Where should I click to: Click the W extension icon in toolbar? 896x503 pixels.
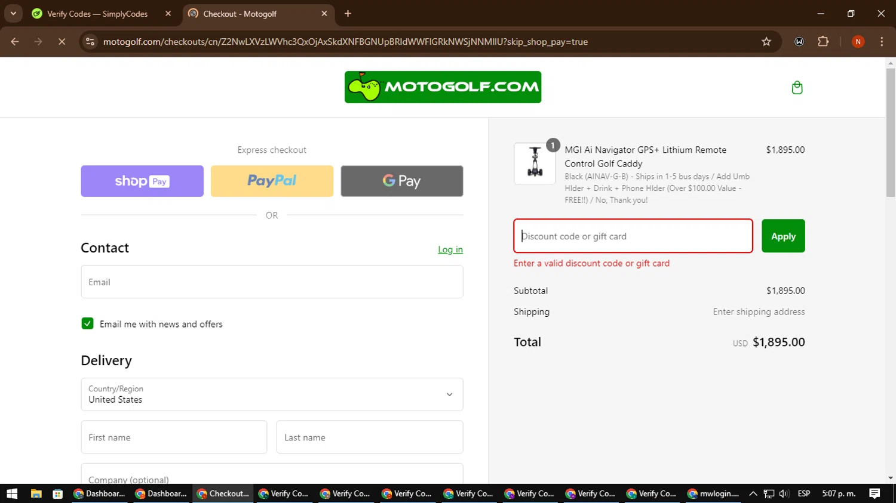[x=799, y=42]
